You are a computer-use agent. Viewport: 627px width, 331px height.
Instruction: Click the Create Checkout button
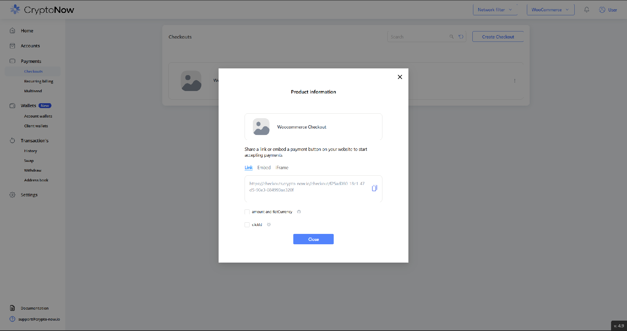pyautogui.click(x=498, y=37)
